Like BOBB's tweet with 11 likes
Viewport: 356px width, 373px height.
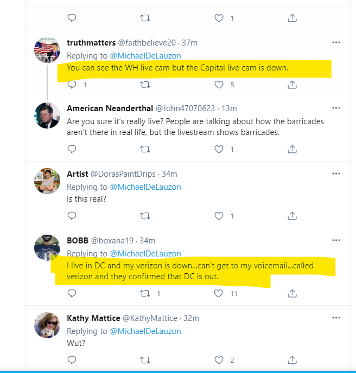click(x=219, y=293)
